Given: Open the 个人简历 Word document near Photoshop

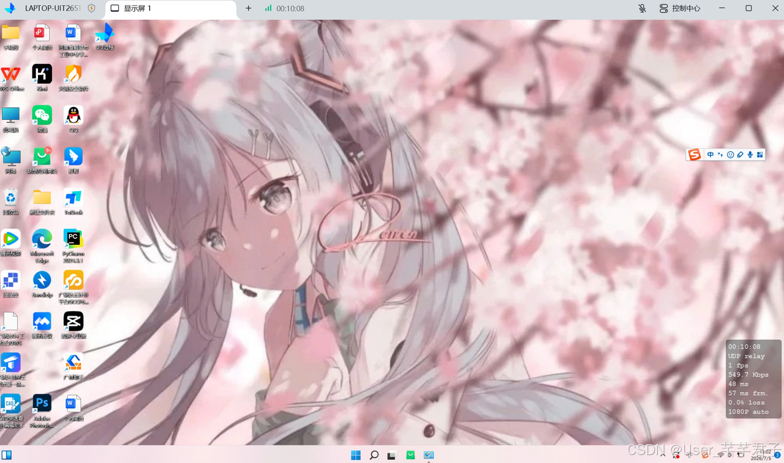Looking at the screenshot, I should [x=73, y=408].
